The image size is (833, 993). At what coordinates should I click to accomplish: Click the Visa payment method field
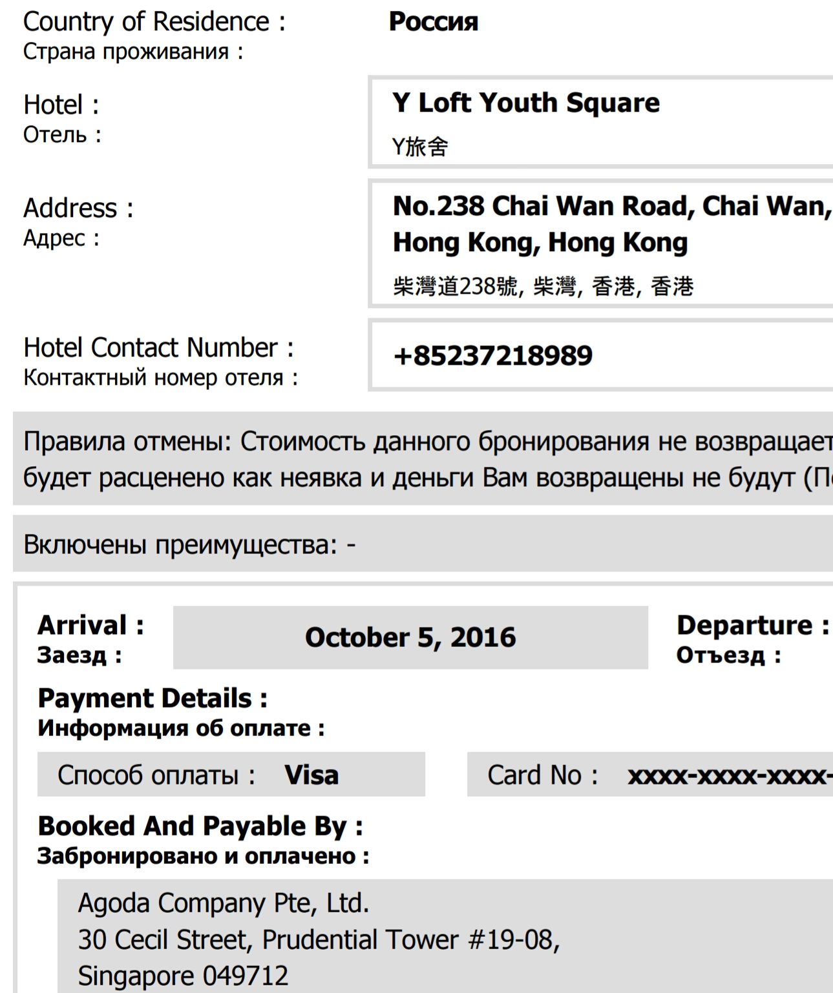(x=231, y=774)
